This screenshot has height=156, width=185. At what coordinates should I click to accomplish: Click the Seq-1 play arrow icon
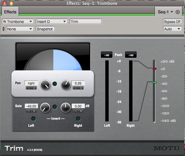click(x=178, y=12)
